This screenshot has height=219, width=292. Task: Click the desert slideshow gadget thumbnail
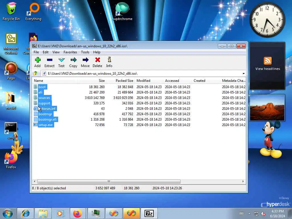[x=267, y=108]
